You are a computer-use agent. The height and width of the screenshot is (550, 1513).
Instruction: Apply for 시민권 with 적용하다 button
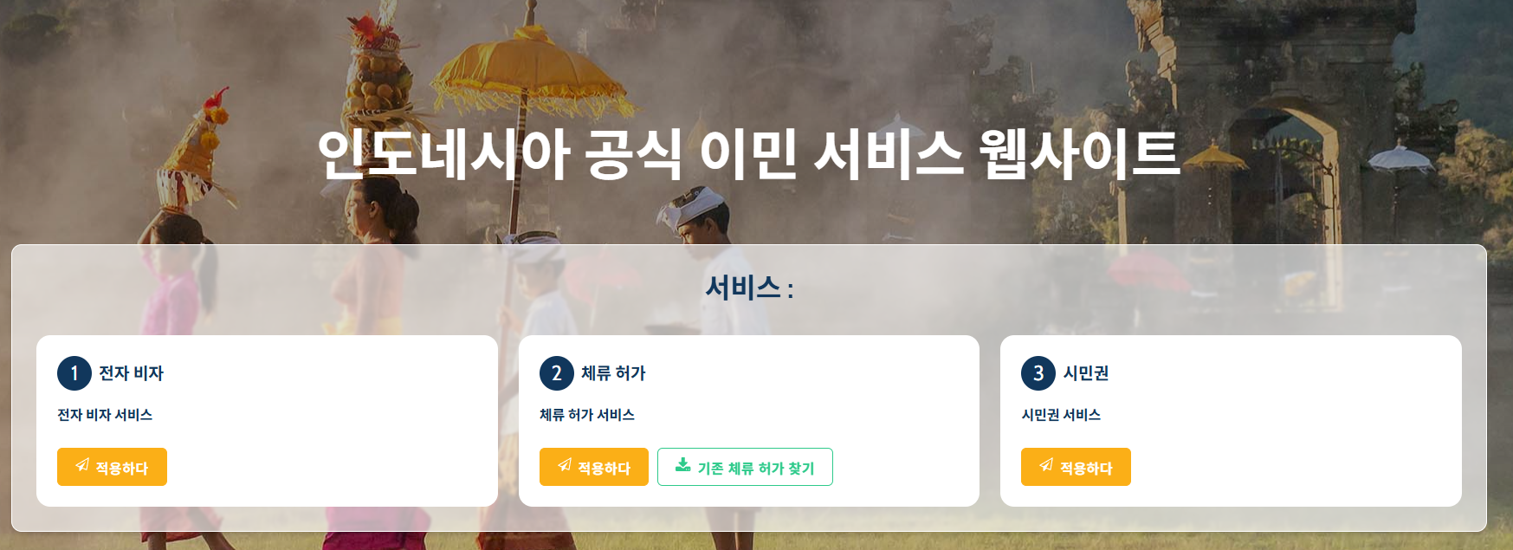1076,467
